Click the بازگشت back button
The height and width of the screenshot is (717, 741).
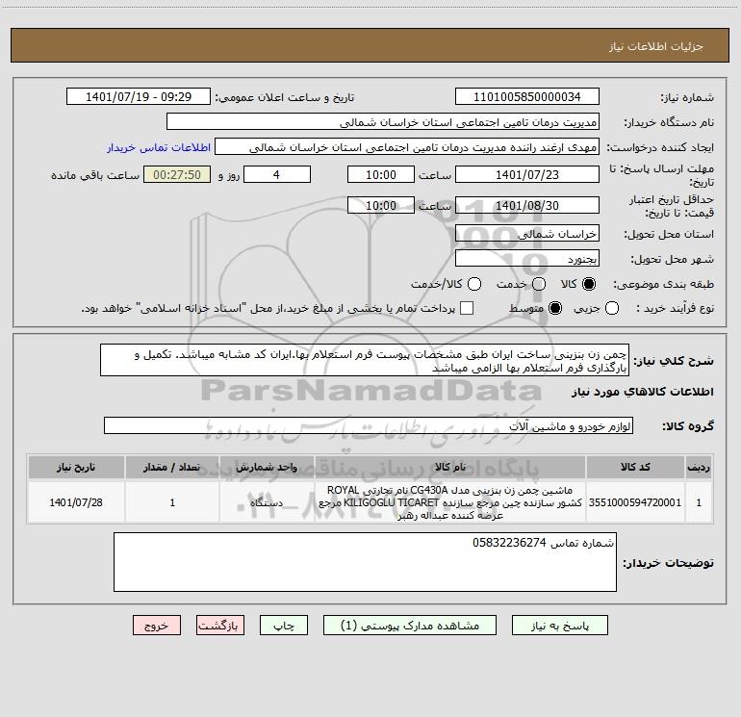[x=220, y=626]
